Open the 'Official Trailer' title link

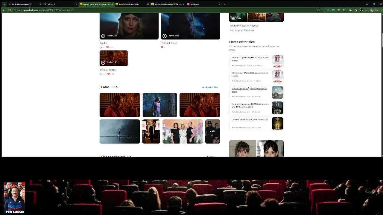coord(170,43)
